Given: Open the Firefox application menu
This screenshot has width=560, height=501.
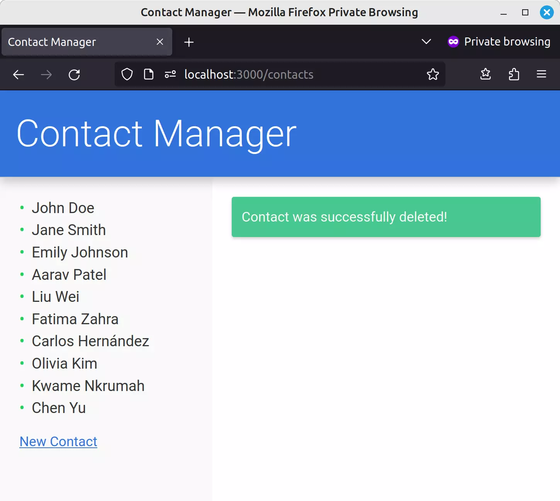Looking at the screenshot, I should click(541, 74).
